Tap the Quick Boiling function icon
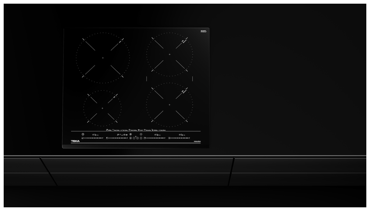The image size is (370, 211). [x=130, y=130]
